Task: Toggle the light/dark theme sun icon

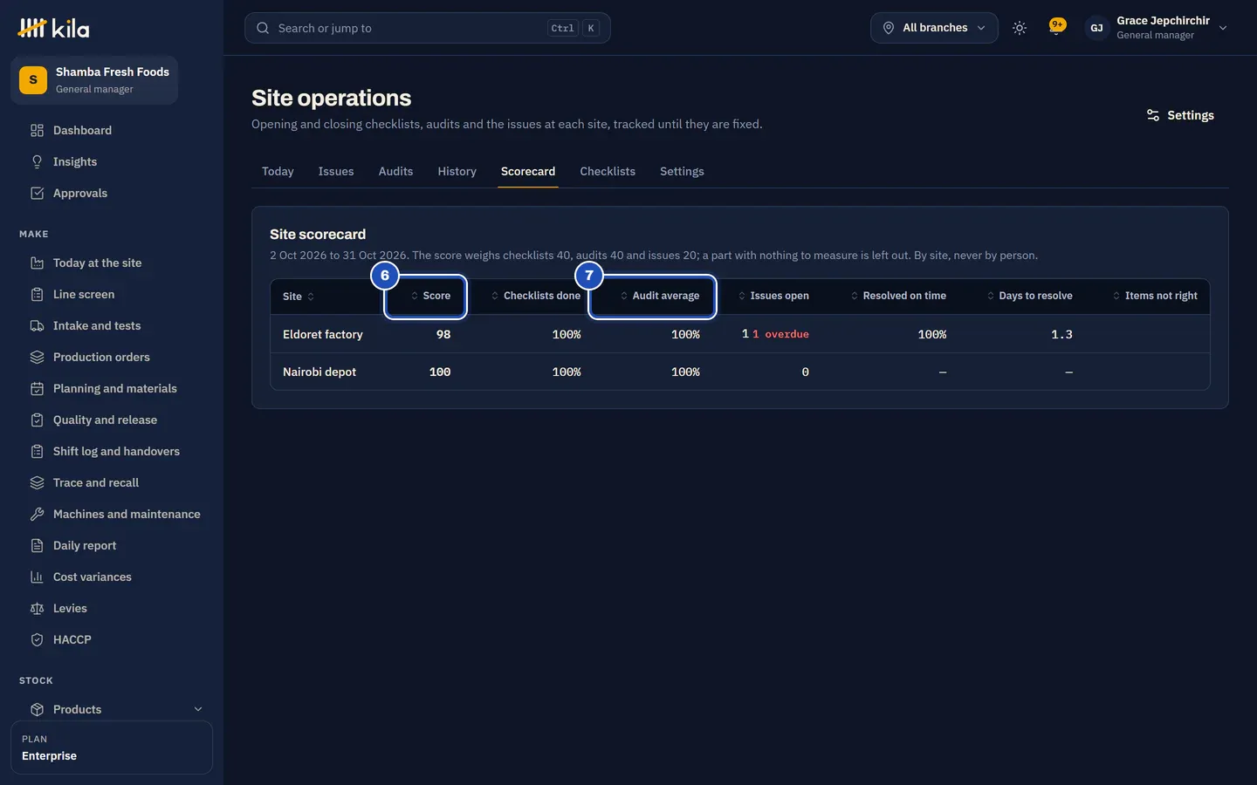Action: (x=1019, y=28)
